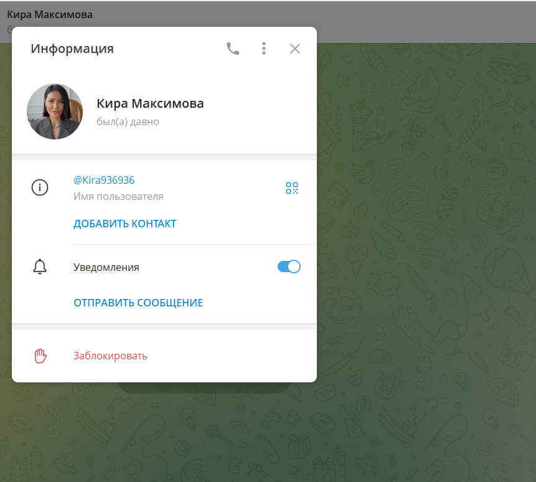
Task: Open Кира Максимова's profile photo
Action: [x=55, y=111]
